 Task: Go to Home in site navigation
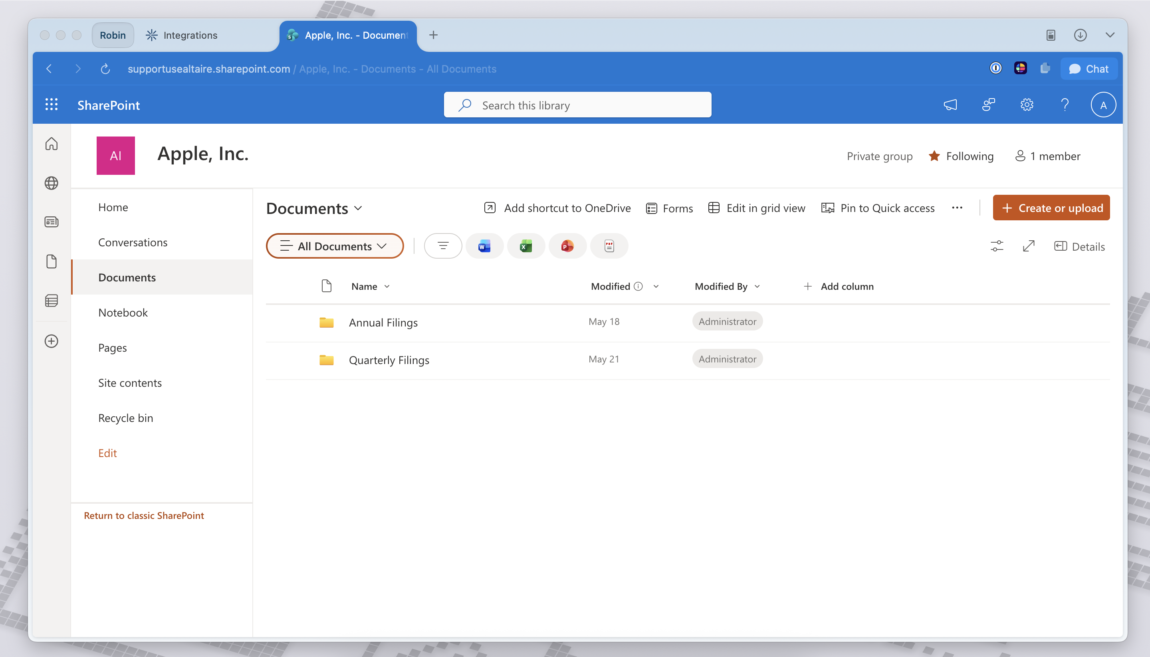pos(113,207)
